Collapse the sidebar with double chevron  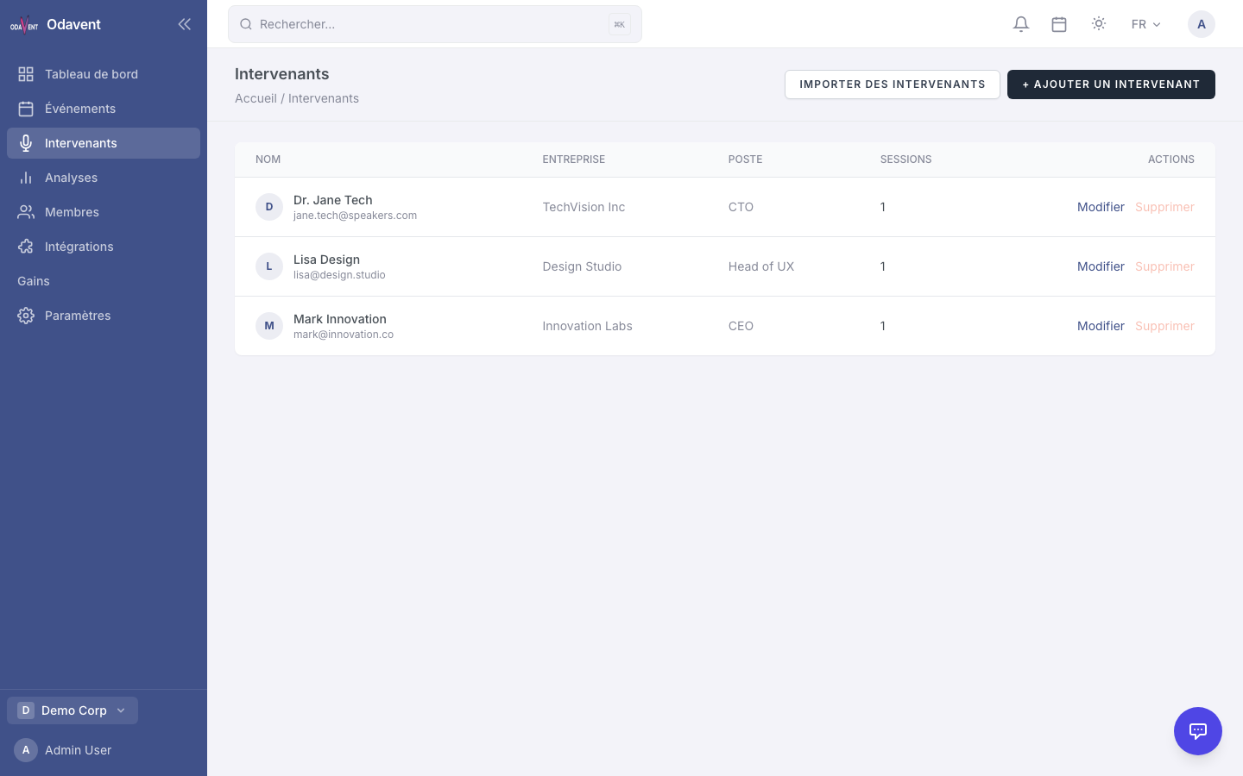pos(184,24)
